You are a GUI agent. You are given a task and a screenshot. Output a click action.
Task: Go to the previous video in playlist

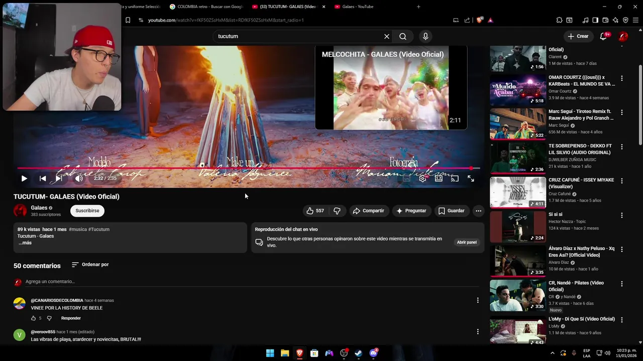(43, 178)
